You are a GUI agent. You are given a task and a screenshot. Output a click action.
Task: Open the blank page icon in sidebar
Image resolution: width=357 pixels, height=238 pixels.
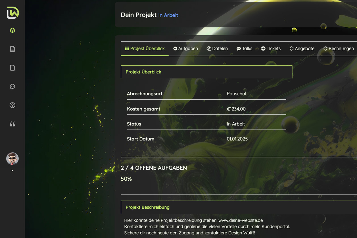click(12, 68)
